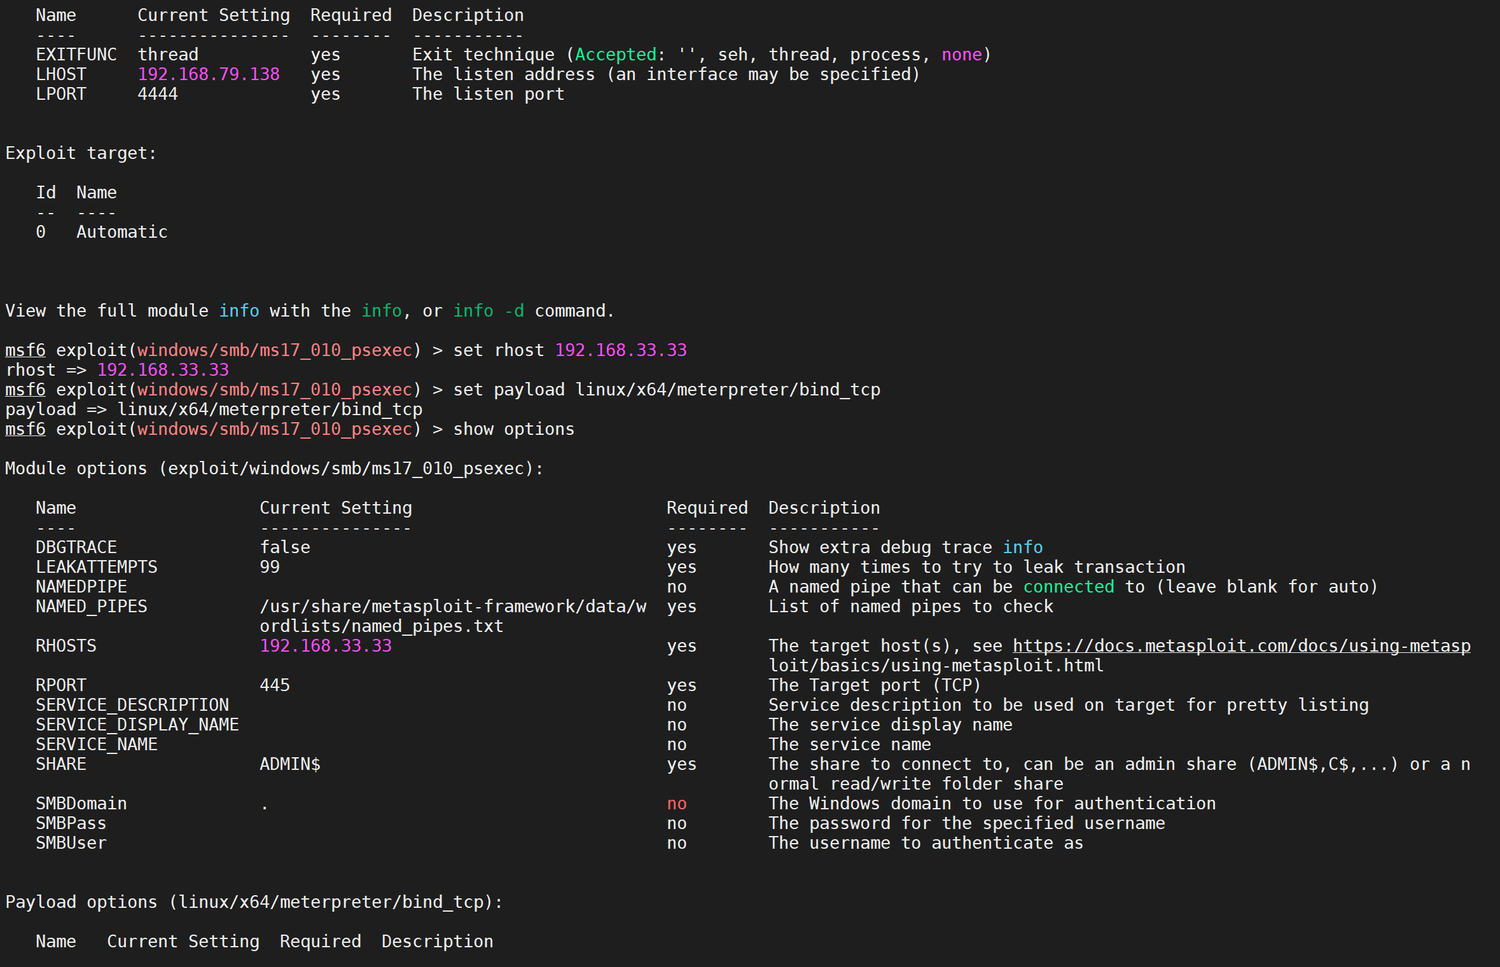Click the magenta 'none' exit technique
Image resolution: width=1500 pixels, height=967 pixels.
[x=961, y=55]
